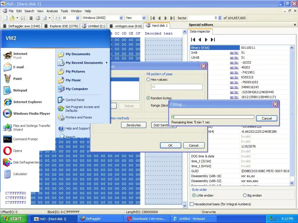Go to previous sector in toolbar
The image size is (298, 223).
click(159, 18)
